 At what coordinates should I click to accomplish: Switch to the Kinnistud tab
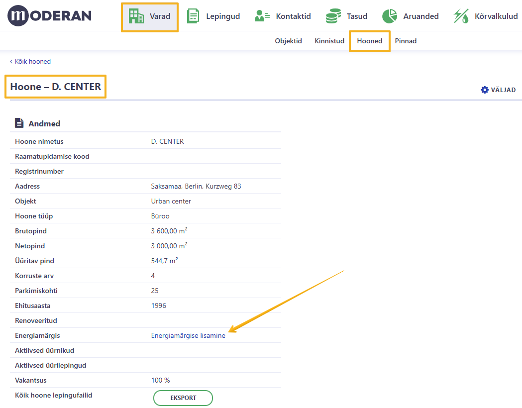329,41
